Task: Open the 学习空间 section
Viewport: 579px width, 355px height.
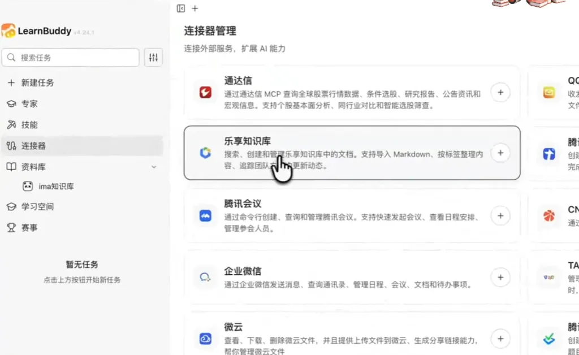Action: 83,207
